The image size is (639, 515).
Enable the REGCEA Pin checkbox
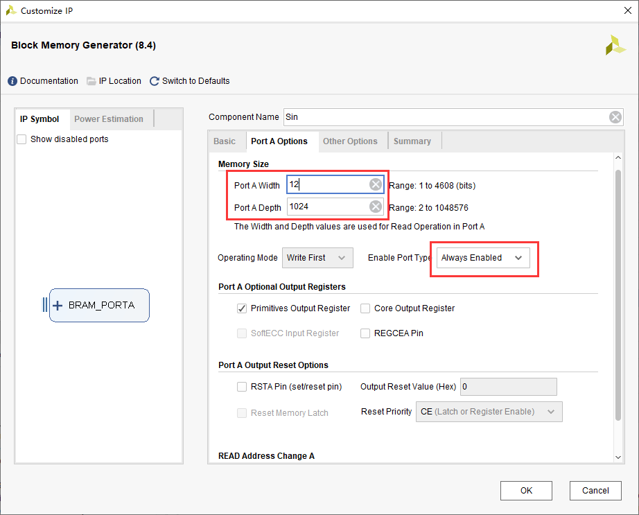365,333
